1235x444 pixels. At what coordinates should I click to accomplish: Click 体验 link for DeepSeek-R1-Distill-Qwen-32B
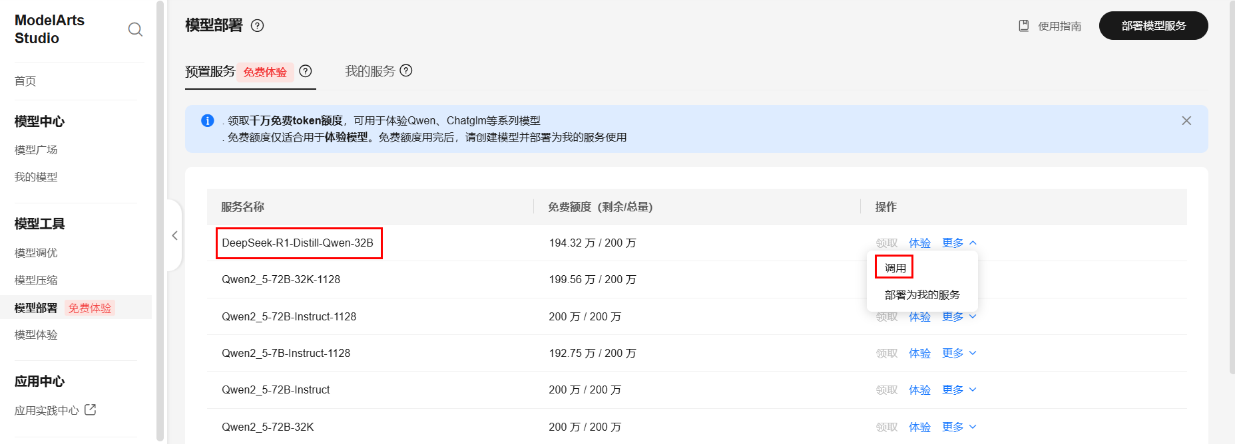click(x=919, y=243)
